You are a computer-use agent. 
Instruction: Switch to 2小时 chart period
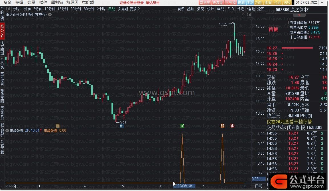pos(101,9)
